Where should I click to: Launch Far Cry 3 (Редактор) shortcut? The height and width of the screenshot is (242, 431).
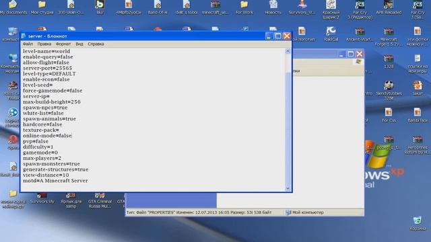click(360, 9)
